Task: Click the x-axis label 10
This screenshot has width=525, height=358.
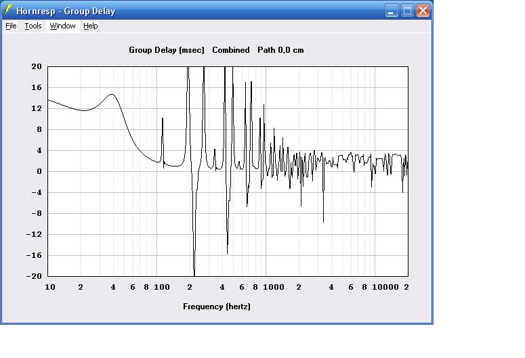Action: click(50, 287)
